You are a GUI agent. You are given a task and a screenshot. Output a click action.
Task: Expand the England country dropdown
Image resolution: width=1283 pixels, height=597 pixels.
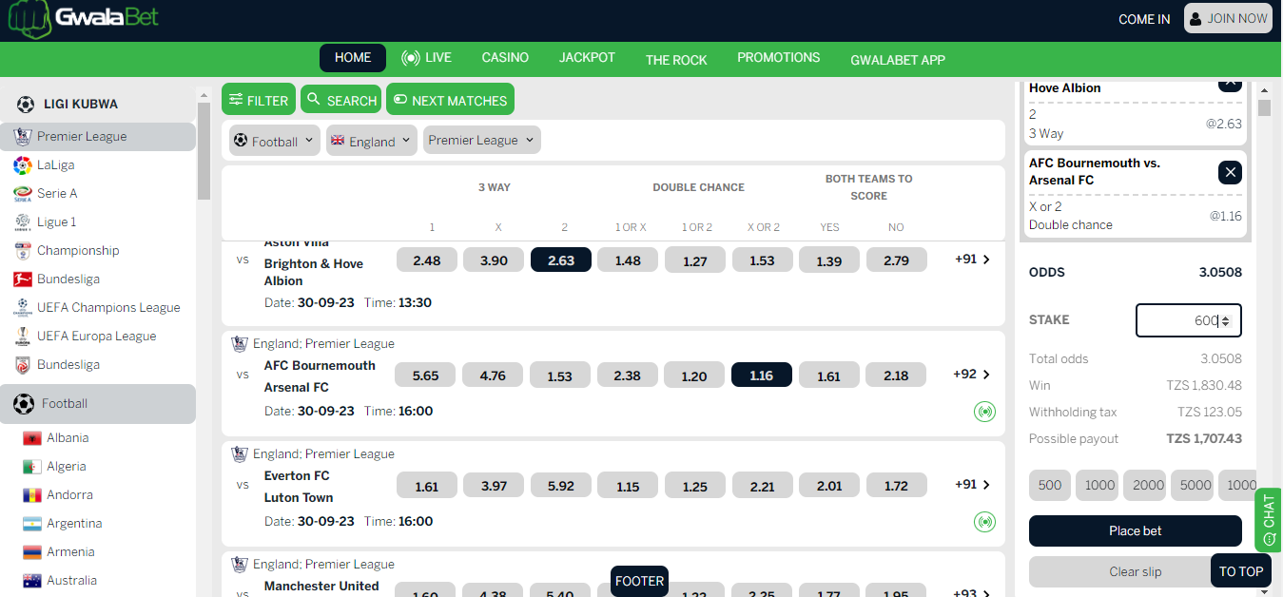click(371, 142)
